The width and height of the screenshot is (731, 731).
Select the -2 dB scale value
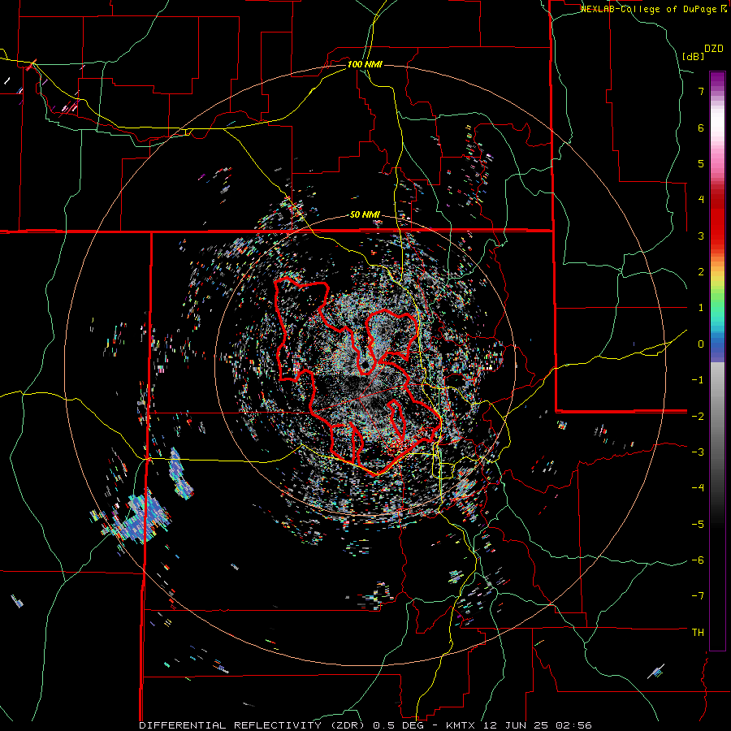698,416
